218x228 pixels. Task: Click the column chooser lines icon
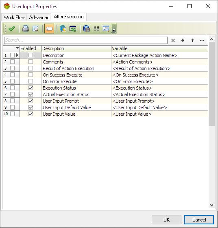coord(96,28)
